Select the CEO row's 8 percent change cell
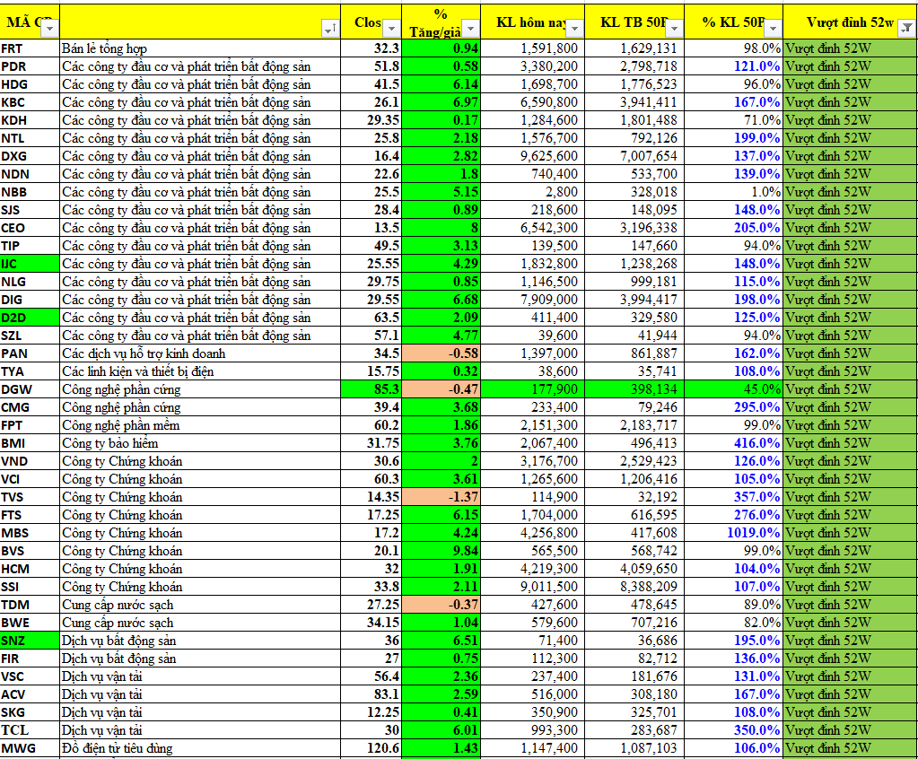918x759 pixels. 442,228
